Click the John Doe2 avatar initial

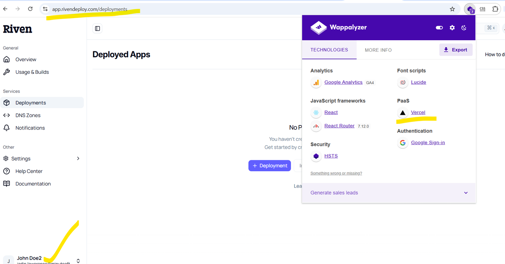tap(9, 260)
